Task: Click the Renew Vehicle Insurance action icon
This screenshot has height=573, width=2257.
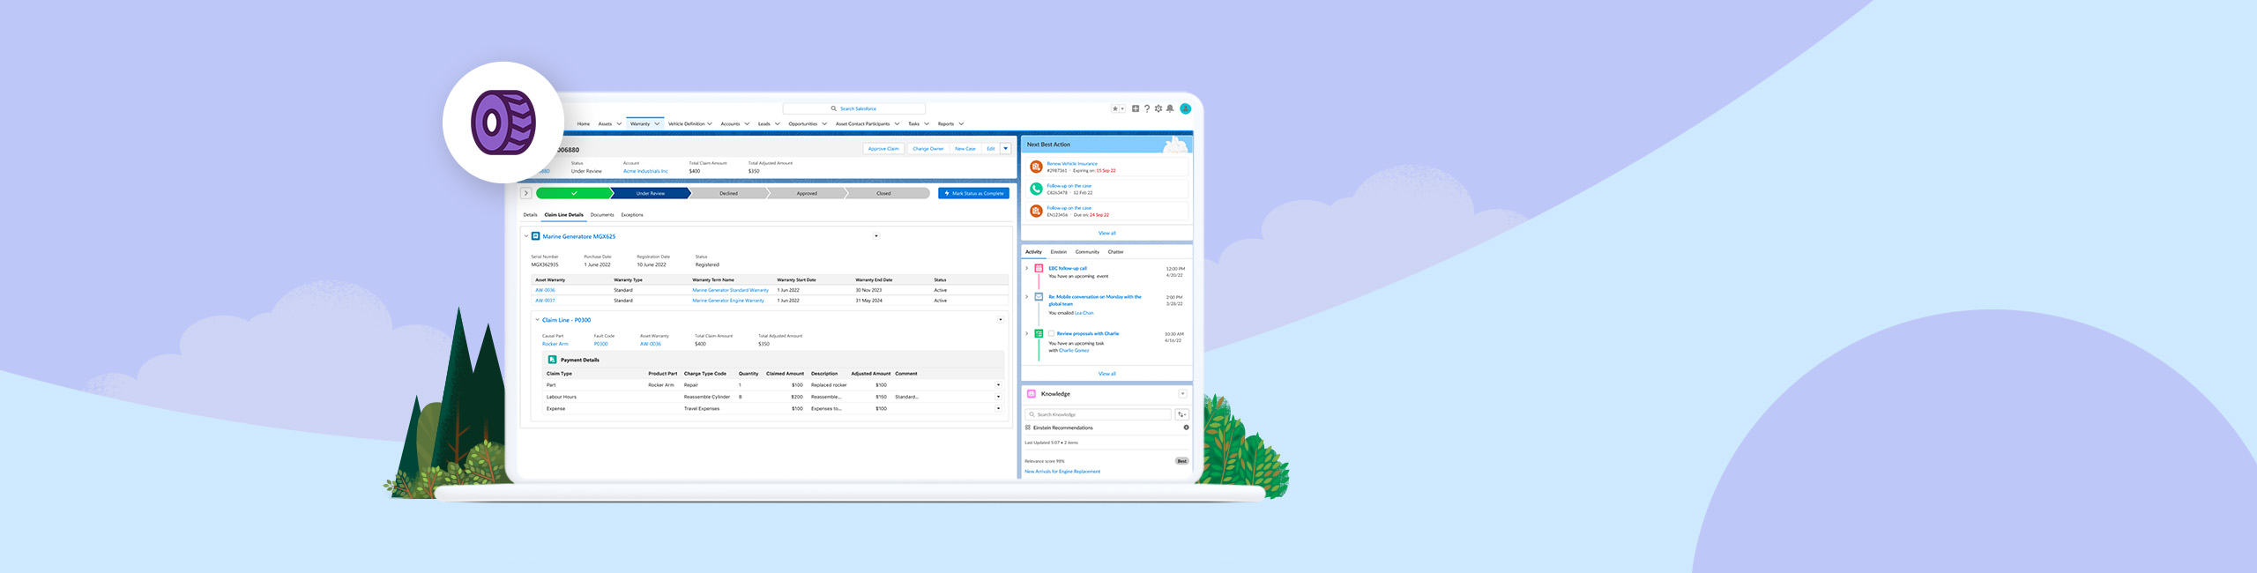Action: (1037, 167)
